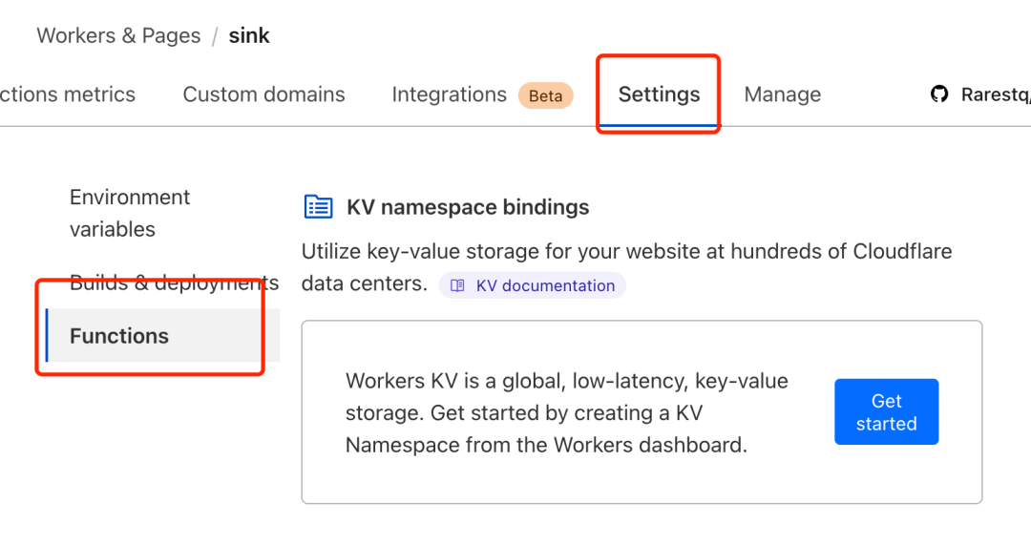Open the Rarestq repository link

coord(996,94)
